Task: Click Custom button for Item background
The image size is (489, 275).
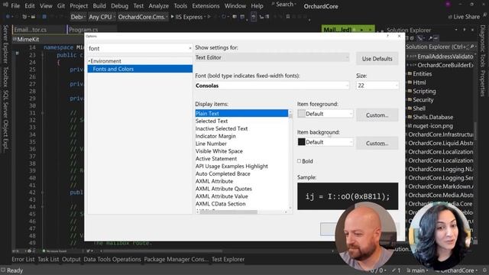Action: tap(377, 144)
